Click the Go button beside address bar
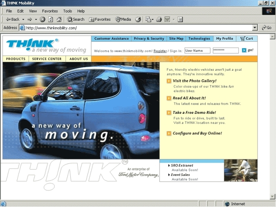The width and height of the screenshot is (276, 207). pyautogui.click(x=267, y=28)
